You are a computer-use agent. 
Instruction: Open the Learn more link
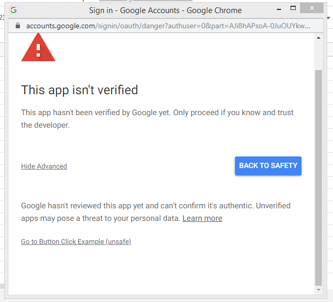pos(202,218)
